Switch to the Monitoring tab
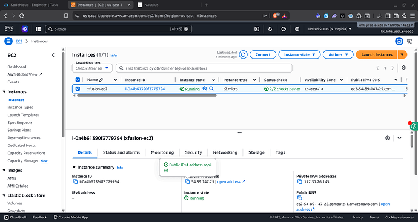Viewport: 418px width, 222px height. pyautogui.click(x=162, y=152)
